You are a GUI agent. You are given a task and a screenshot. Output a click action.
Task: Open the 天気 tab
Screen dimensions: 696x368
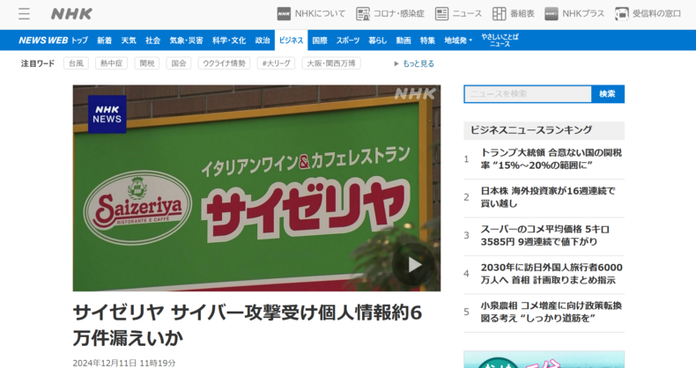coord(129,40)
